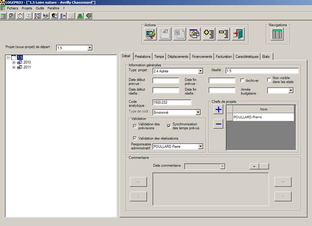Switch to the Prestations tab
This screenshot has width=312, height=226.
[x=143, y=56]
